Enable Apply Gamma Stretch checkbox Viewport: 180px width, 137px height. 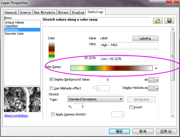(x=53, y=114)
